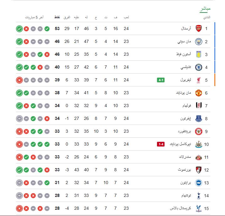Click the Manchester City club crest
Screen dimensions: 225x216
[198, 41]
